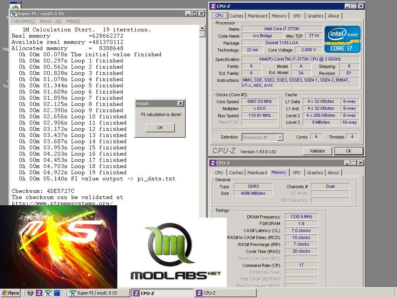Screen dimensions: 397x298
Task: Switch to Memory tab in top CPU-Z
Action: (x=279, y=16)
